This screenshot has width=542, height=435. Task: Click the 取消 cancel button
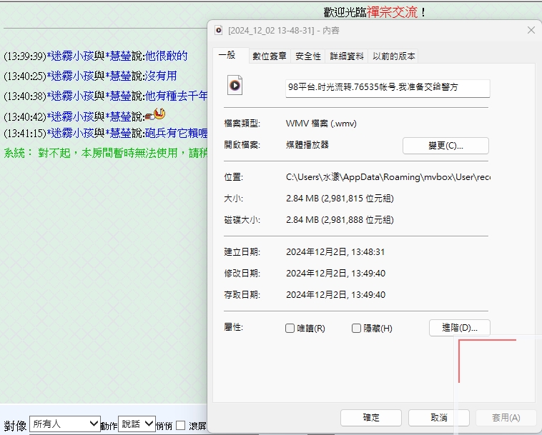pyautogui.click(x=438, y=418)
